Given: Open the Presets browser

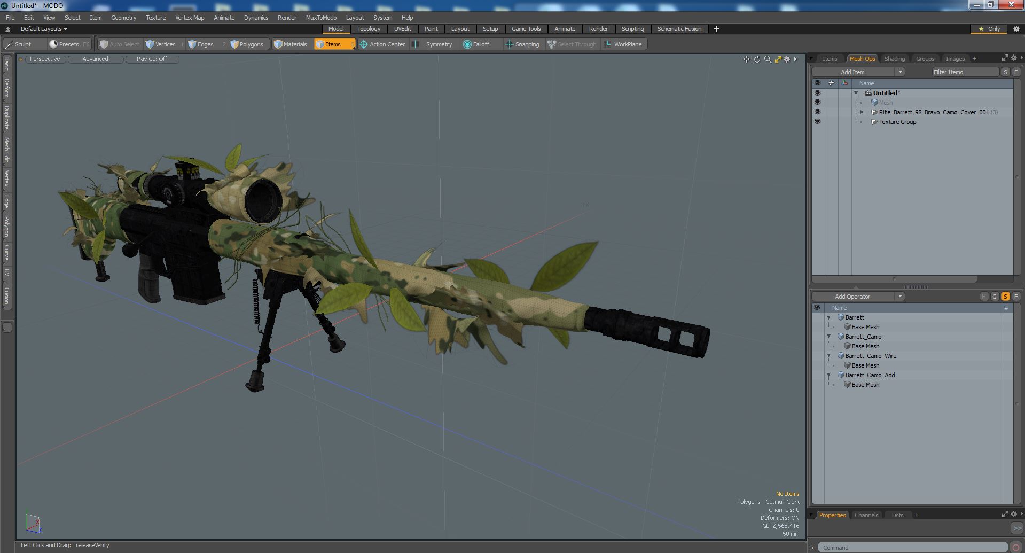Looking at the screenshot, I should coord(69,44).
